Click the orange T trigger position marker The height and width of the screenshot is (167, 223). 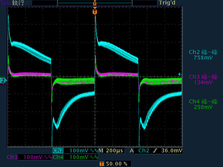pos(95,11)
